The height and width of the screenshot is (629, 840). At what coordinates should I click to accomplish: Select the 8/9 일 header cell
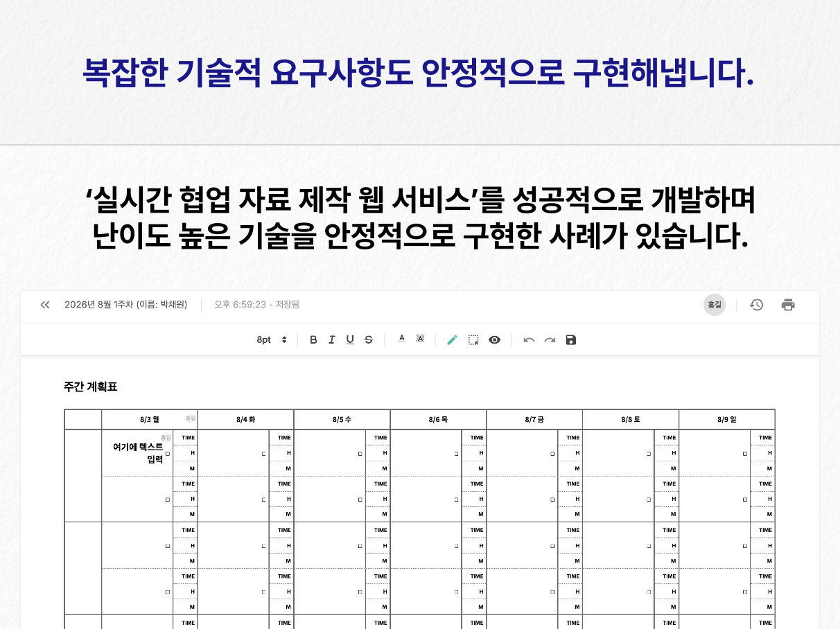click(727, 420)
